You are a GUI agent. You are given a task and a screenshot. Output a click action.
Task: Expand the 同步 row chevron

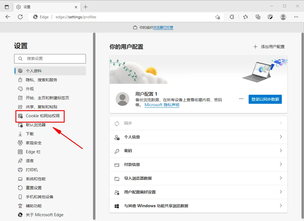pos(281,123)
